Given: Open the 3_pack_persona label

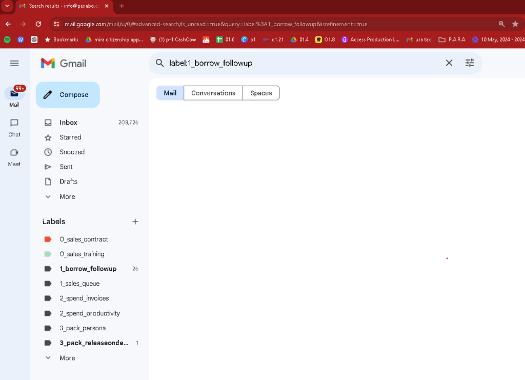Looking at the screenshot, I should (91, 328).
